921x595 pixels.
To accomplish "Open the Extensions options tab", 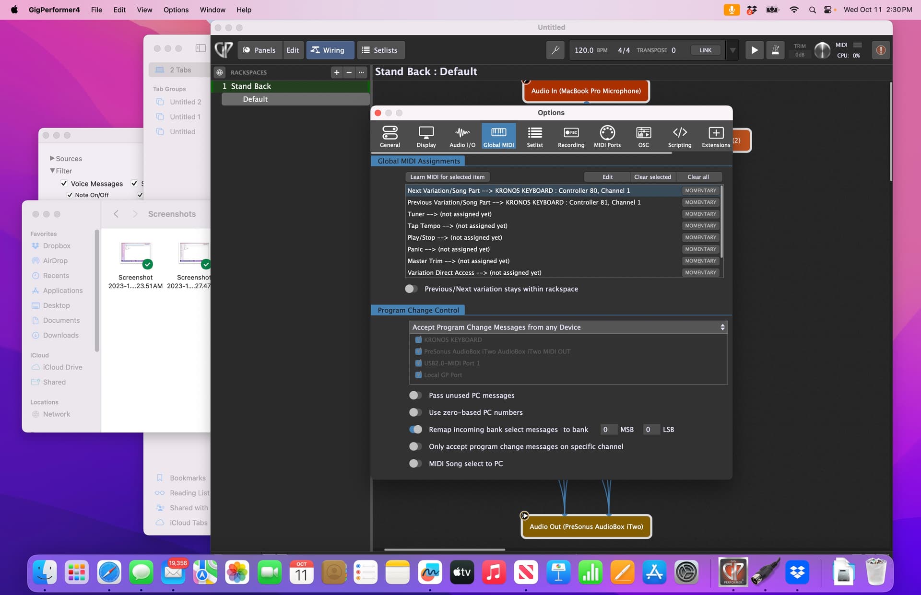I will tap(716, 136).
